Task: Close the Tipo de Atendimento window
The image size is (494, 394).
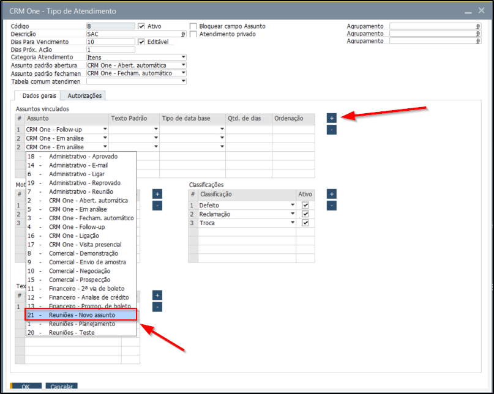Action: 482,11
